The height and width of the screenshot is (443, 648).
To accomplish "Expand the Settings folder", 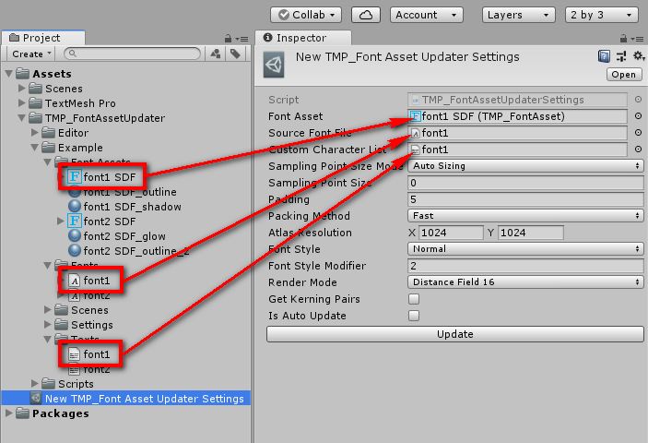I will [48, 325].
